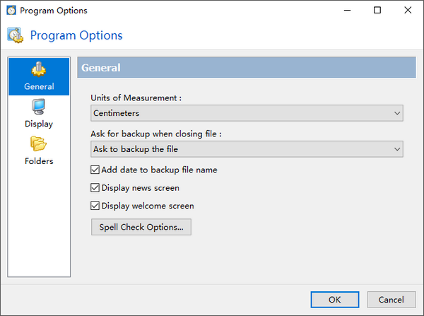424x316 pixels.
Task: Select the General tab label
Action: 38,87
